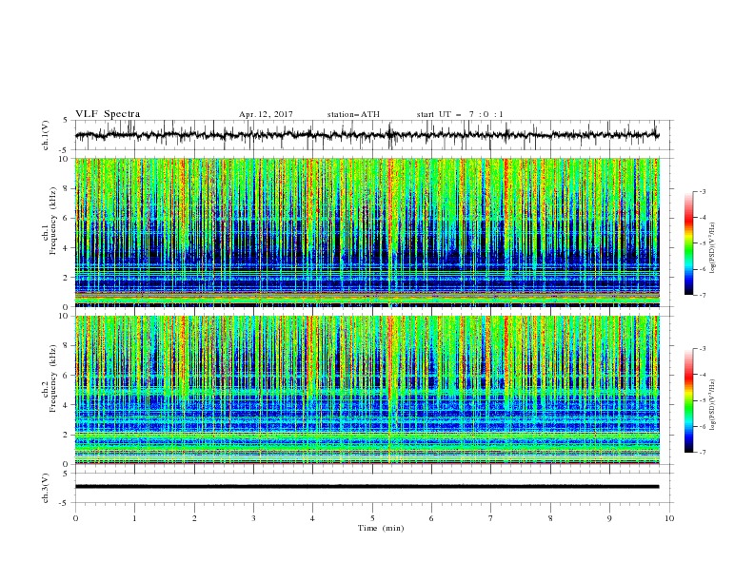
Task: Click the ch.1 voltage waveform trace
Action: 367,135
